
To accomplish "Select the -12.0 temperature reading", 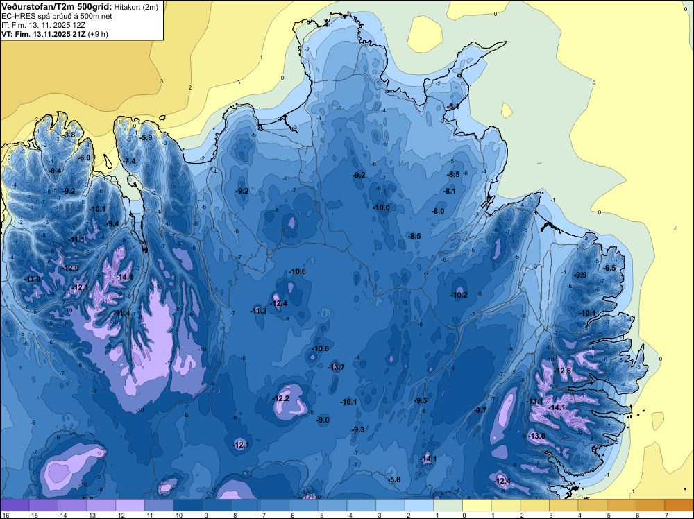I will (71, 268).
